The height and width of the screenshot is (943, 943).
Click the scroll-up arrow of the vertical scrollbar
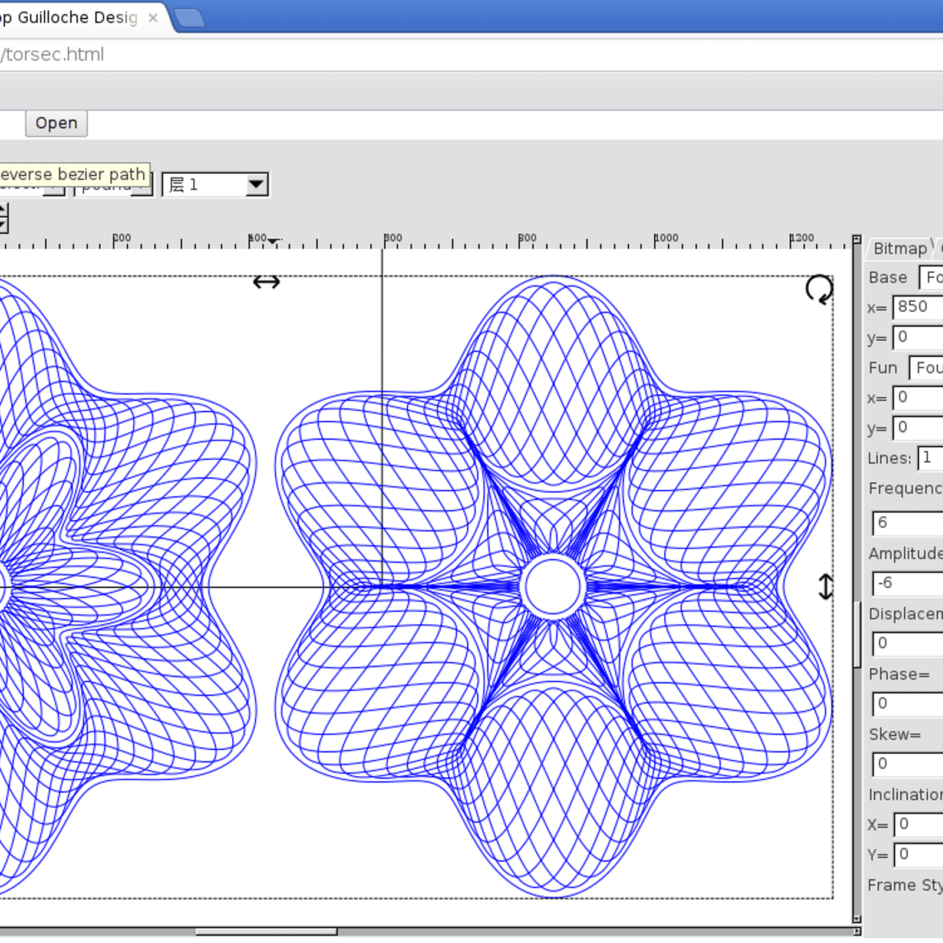tap(857, 239)
